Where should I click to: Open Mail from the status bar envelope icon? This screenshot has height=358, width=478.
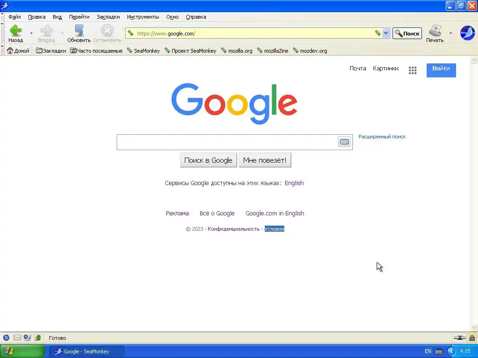(x=17, y=337)
